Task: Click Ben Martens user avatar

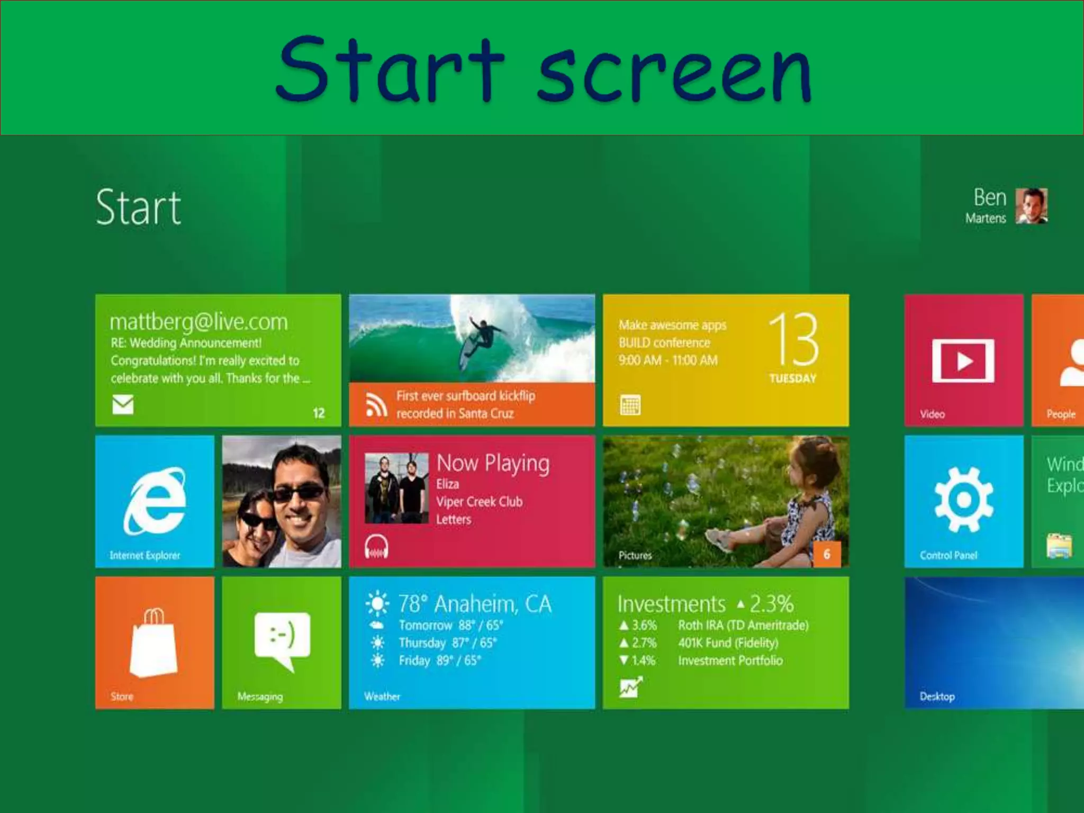Action: coord(1031,206)
